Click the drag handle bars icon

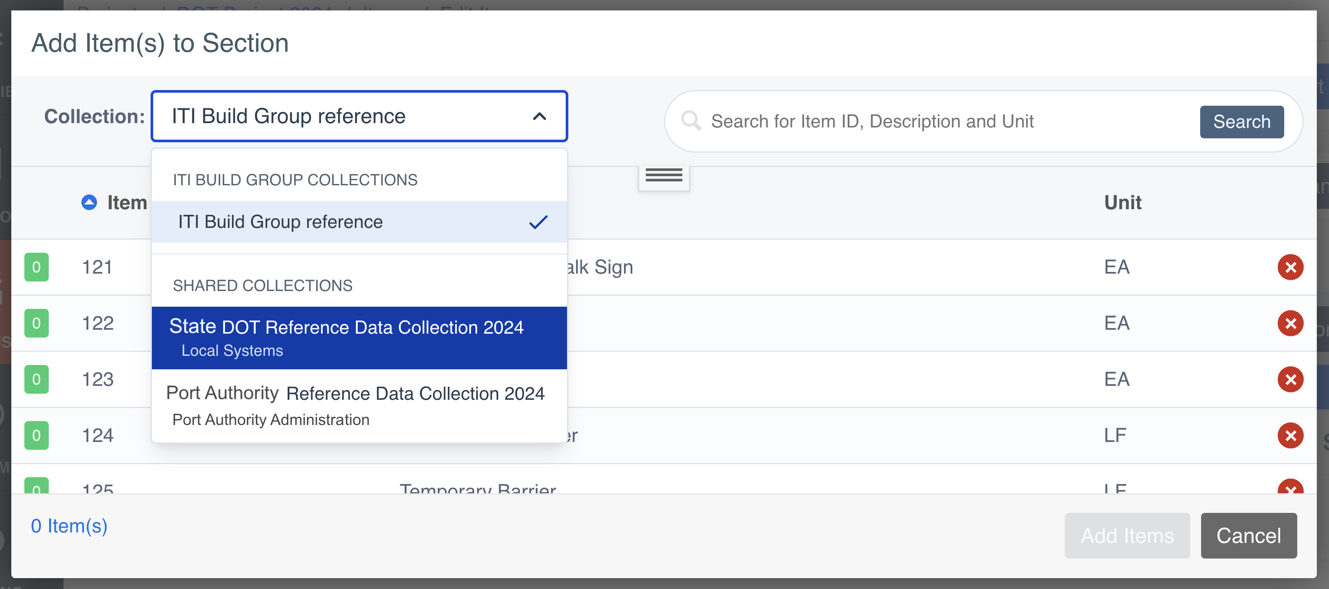click(x=664, y=176)
